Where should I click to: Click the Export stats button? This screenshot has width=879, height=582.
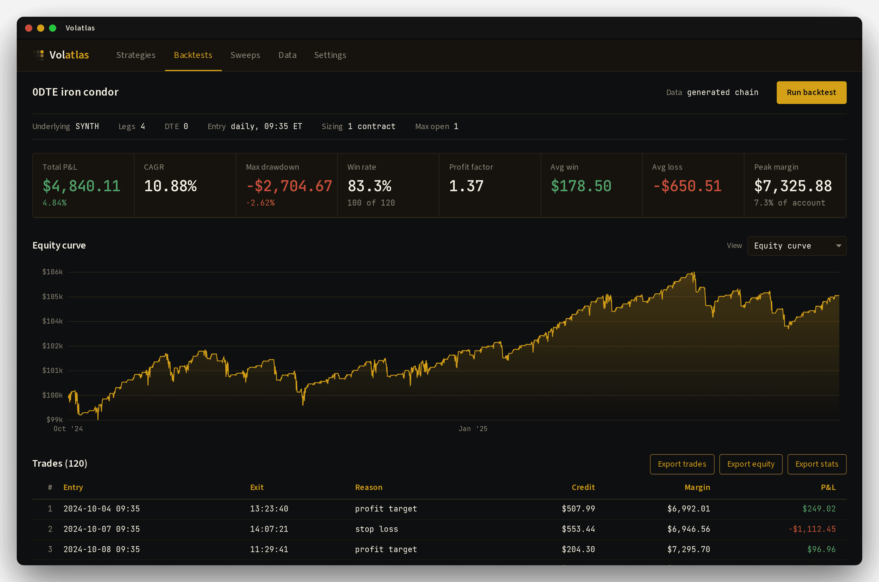coord(817,464)
